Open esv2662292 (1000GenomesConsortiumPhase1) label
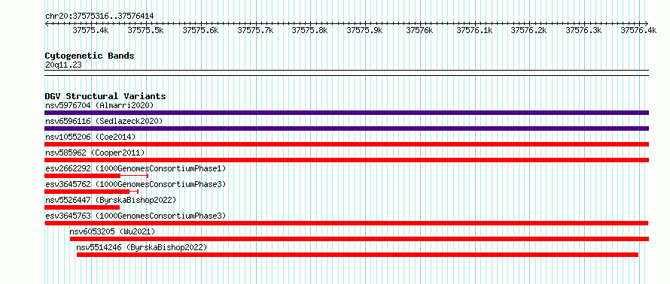This screenshot has width=670, height=284. (x=136, y=168)
